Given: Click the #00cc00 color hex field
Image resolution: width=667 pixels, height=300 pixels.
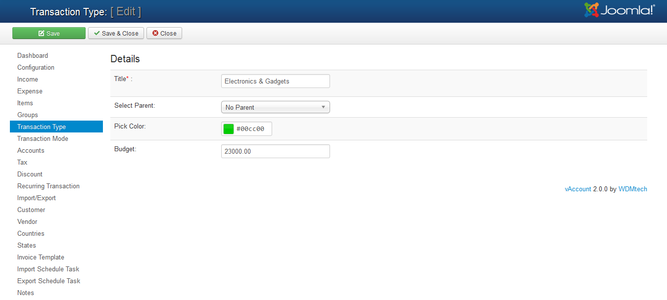Looking at the screenshot, I should [252, 129].
